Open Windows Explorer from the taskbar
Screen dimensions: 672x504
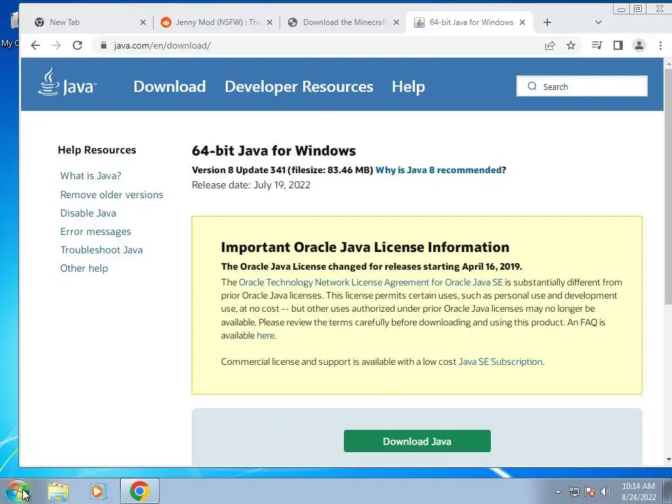tap(58, 491)
